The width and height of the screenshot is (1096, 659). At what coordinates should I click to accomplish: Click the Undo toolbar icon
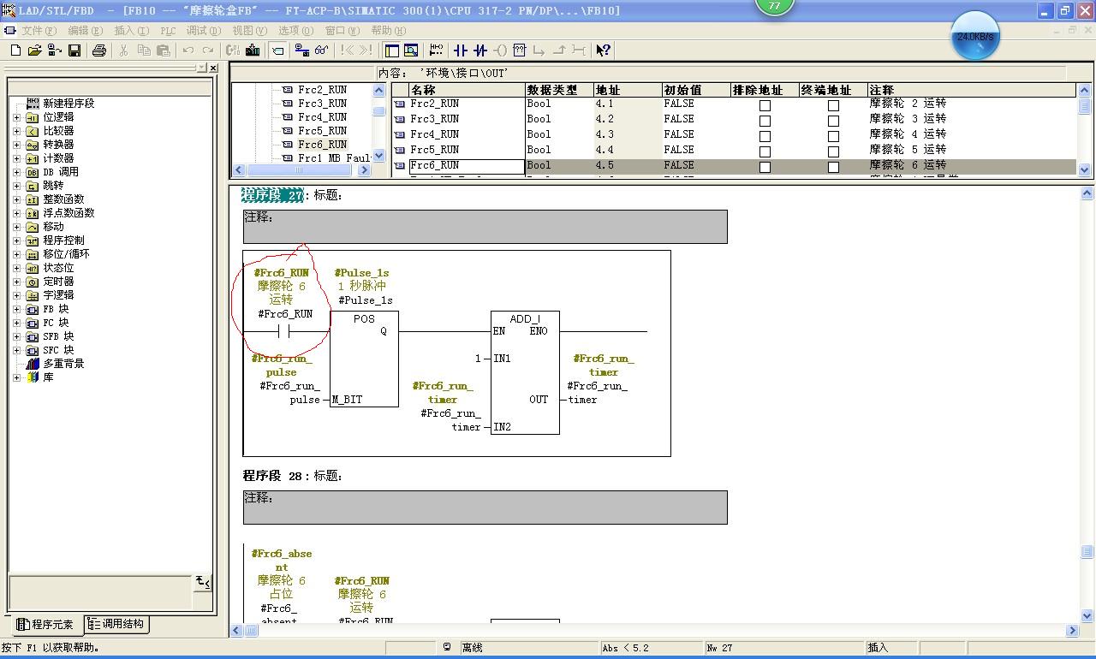(188, 50)
